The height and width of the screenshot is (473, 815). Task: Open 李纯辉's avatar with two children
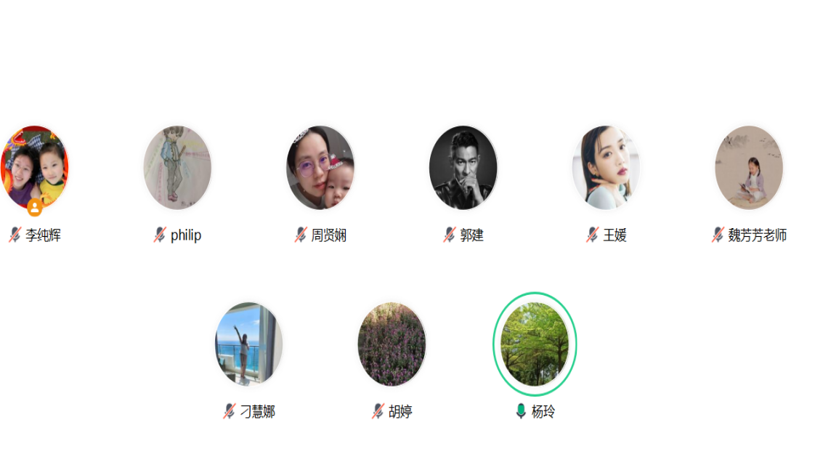pos(34,167)
